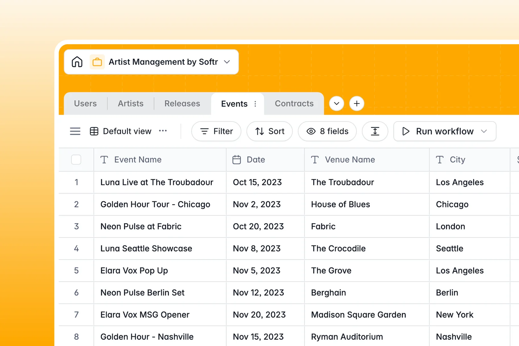Viewport: 519px width, 346px height.
Task: Open the Filter button
Action: (216, 131)
